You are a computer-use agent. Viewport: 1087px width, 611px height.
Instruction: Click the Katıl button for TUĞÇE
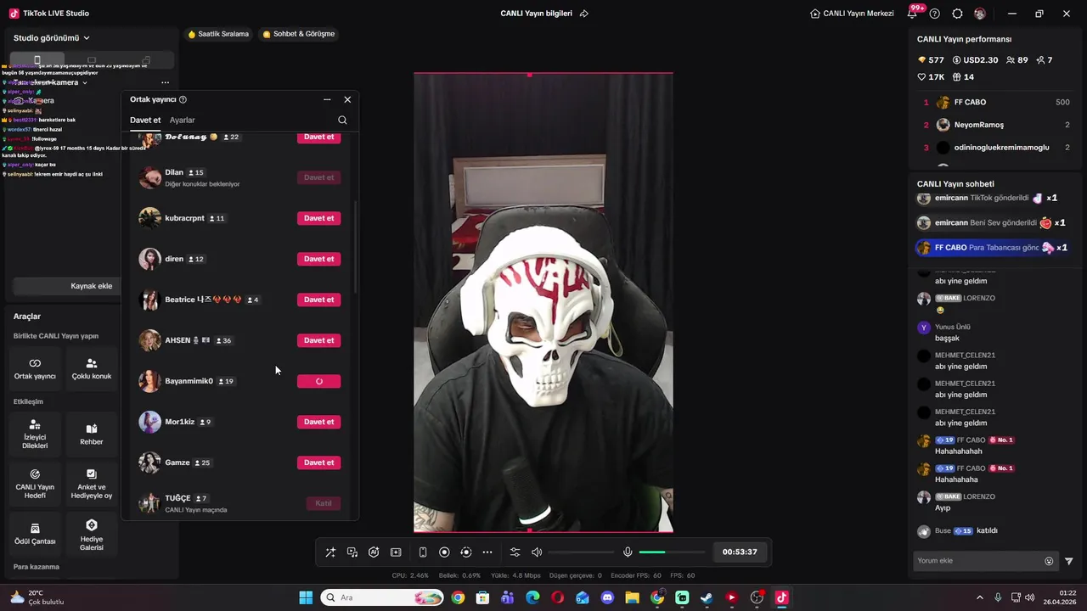tap(323, 503)
